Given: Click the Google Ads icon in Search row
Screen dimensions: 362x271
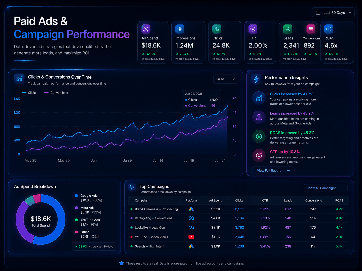Looking at the screenshot, I should 191,246.
